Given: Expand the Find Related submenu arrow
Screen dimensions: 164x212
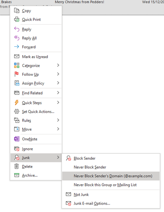Looking at the screenshot, I should tap(58, 93).
